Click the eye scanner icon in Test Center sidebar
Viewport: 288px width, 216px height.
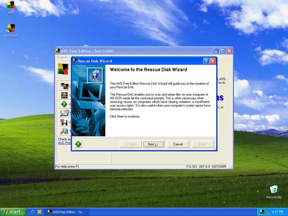[x=64, y=86]
